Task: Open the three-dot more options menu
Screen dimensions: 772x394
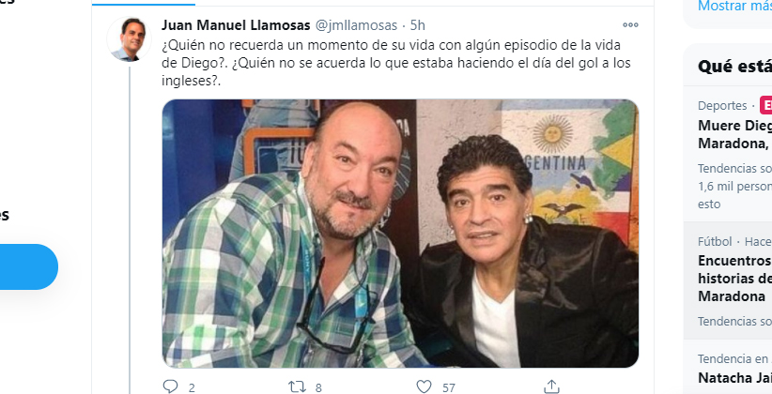Action: coord(630,24)
